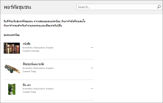Open the ปีน เขา community link

(27, 85)
